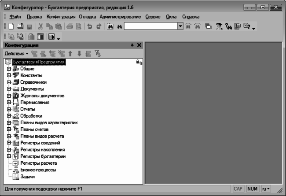The width and height of the screenshot is (286, 196).
Task: Open the Отладка menu
Action: [x=88, y=17]
